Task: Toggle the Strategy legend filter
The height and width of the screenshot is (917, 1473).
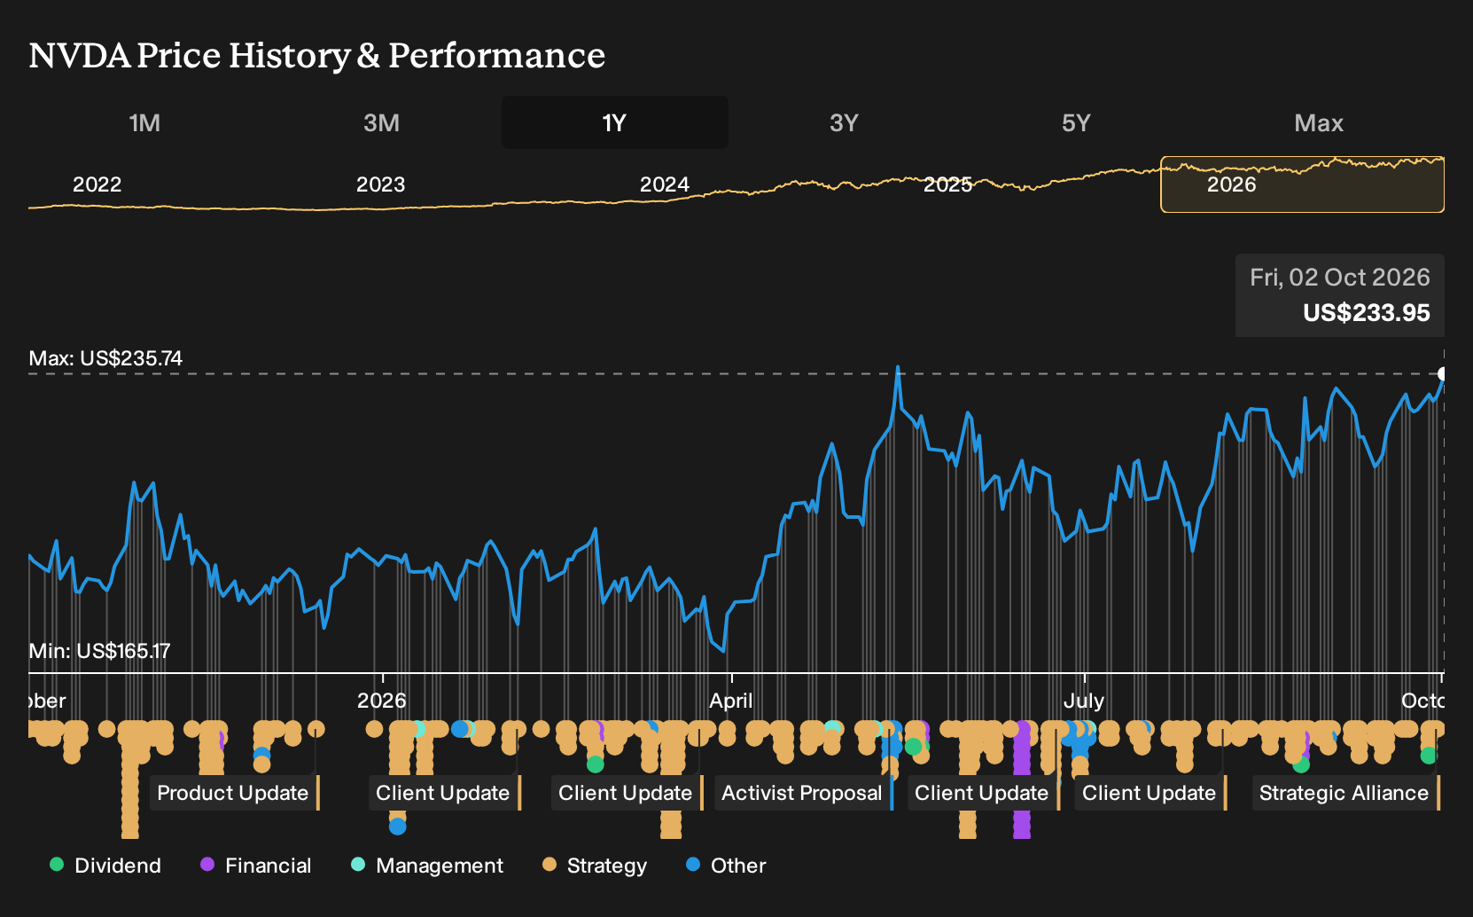Action: 595,866
